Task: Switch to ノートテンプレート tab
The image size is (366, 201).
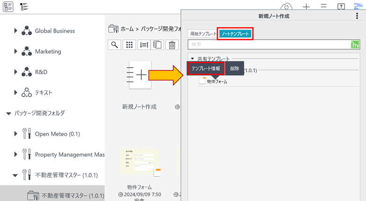Action: 235,34
